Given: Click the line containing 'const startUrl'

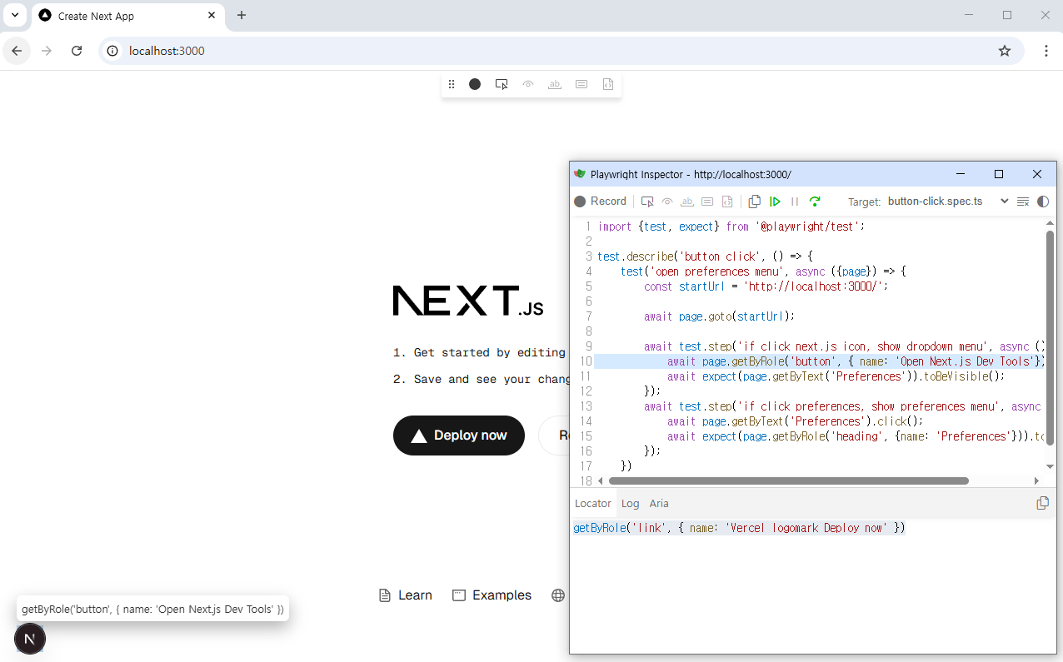Looking at the screenshot, I should coord(766,286).
